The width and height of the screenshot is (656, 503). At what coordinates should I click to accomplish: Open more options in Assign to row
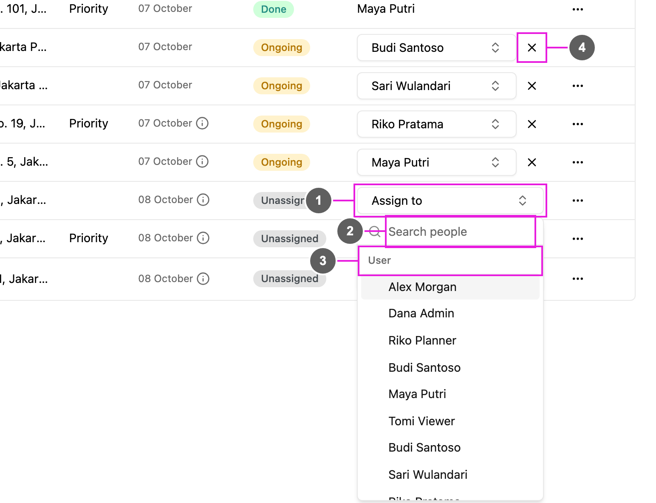pyautogui.click(x=577, y=201)
